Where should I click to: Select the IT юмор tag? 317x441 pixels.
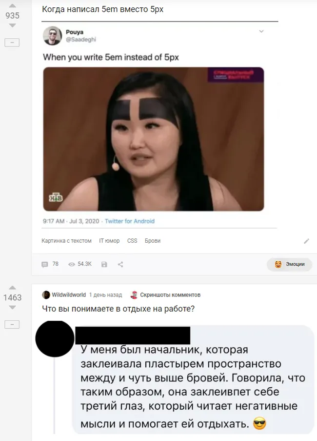click(109, 241)
